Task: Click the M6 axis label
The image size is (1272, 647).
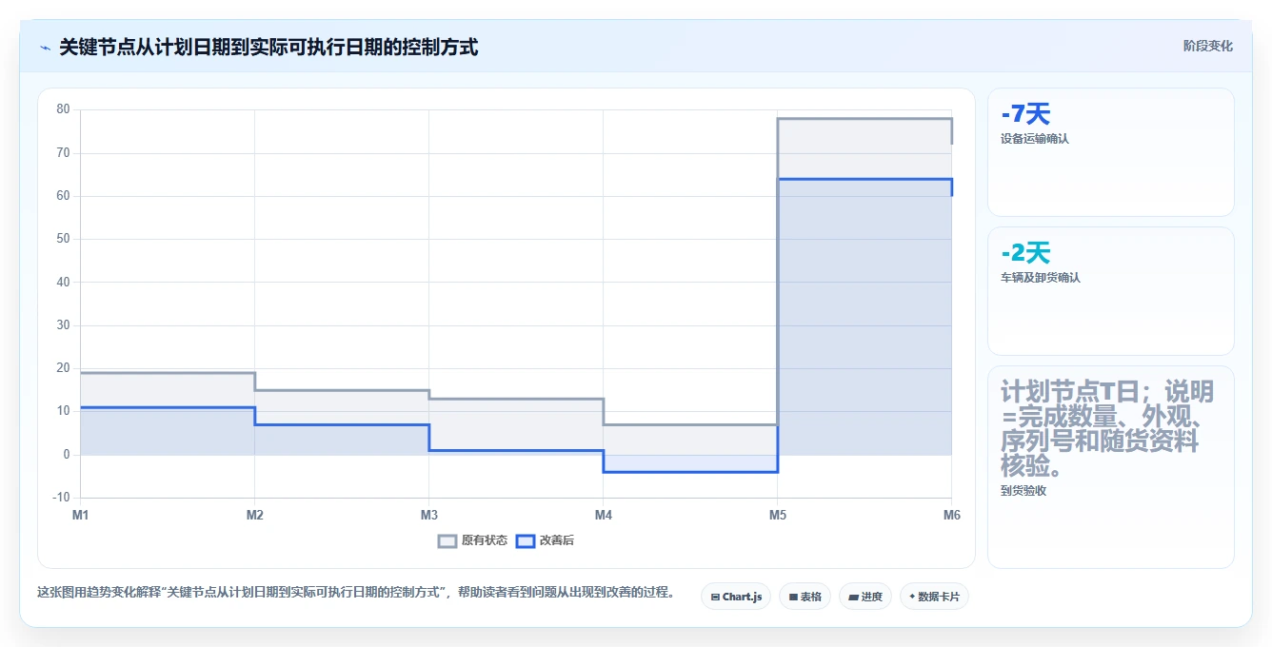Action: point(951,515)
